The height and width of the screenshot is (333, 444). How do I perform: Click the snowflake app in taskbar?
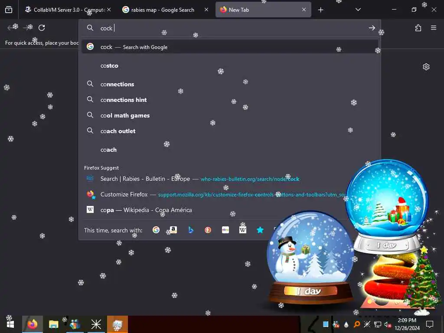click(96, 324)
